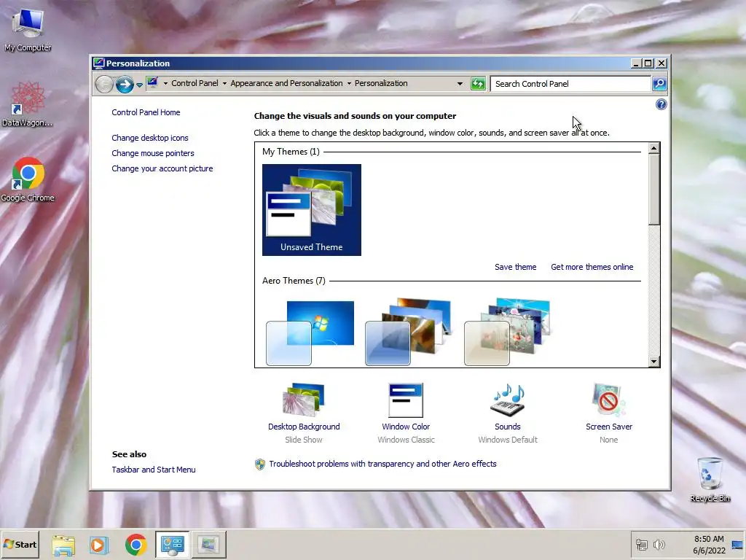
Task: Open the recent pages dropdown arrow
Action: 139,85
